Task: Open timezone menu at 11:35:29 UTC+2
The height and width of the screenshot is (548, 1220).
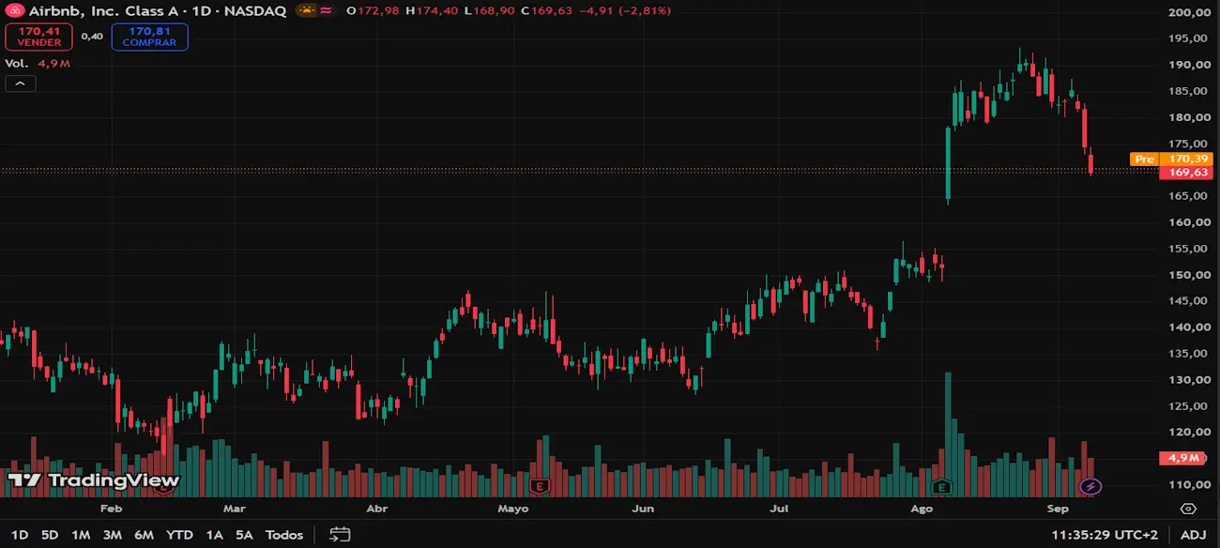Action: [x=1105, y=535]
